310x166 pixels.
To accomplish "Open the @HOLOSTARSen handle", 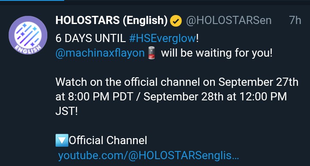I will coord(229,21).
